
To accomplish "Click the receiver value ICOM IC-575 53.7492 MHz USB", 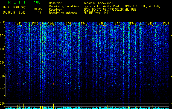I will (x=110, y=10).
